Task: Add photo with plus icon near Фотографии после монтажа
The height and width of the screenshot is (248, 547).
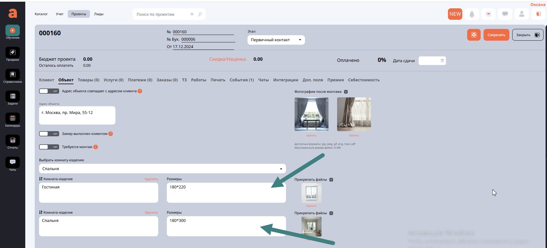Action: [x=346, y=92]
